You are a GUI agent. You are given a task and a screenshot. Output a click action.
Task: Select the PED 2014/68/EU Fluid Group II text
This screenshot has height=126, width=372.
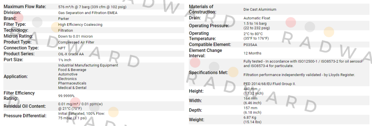[x=270, y=84]
